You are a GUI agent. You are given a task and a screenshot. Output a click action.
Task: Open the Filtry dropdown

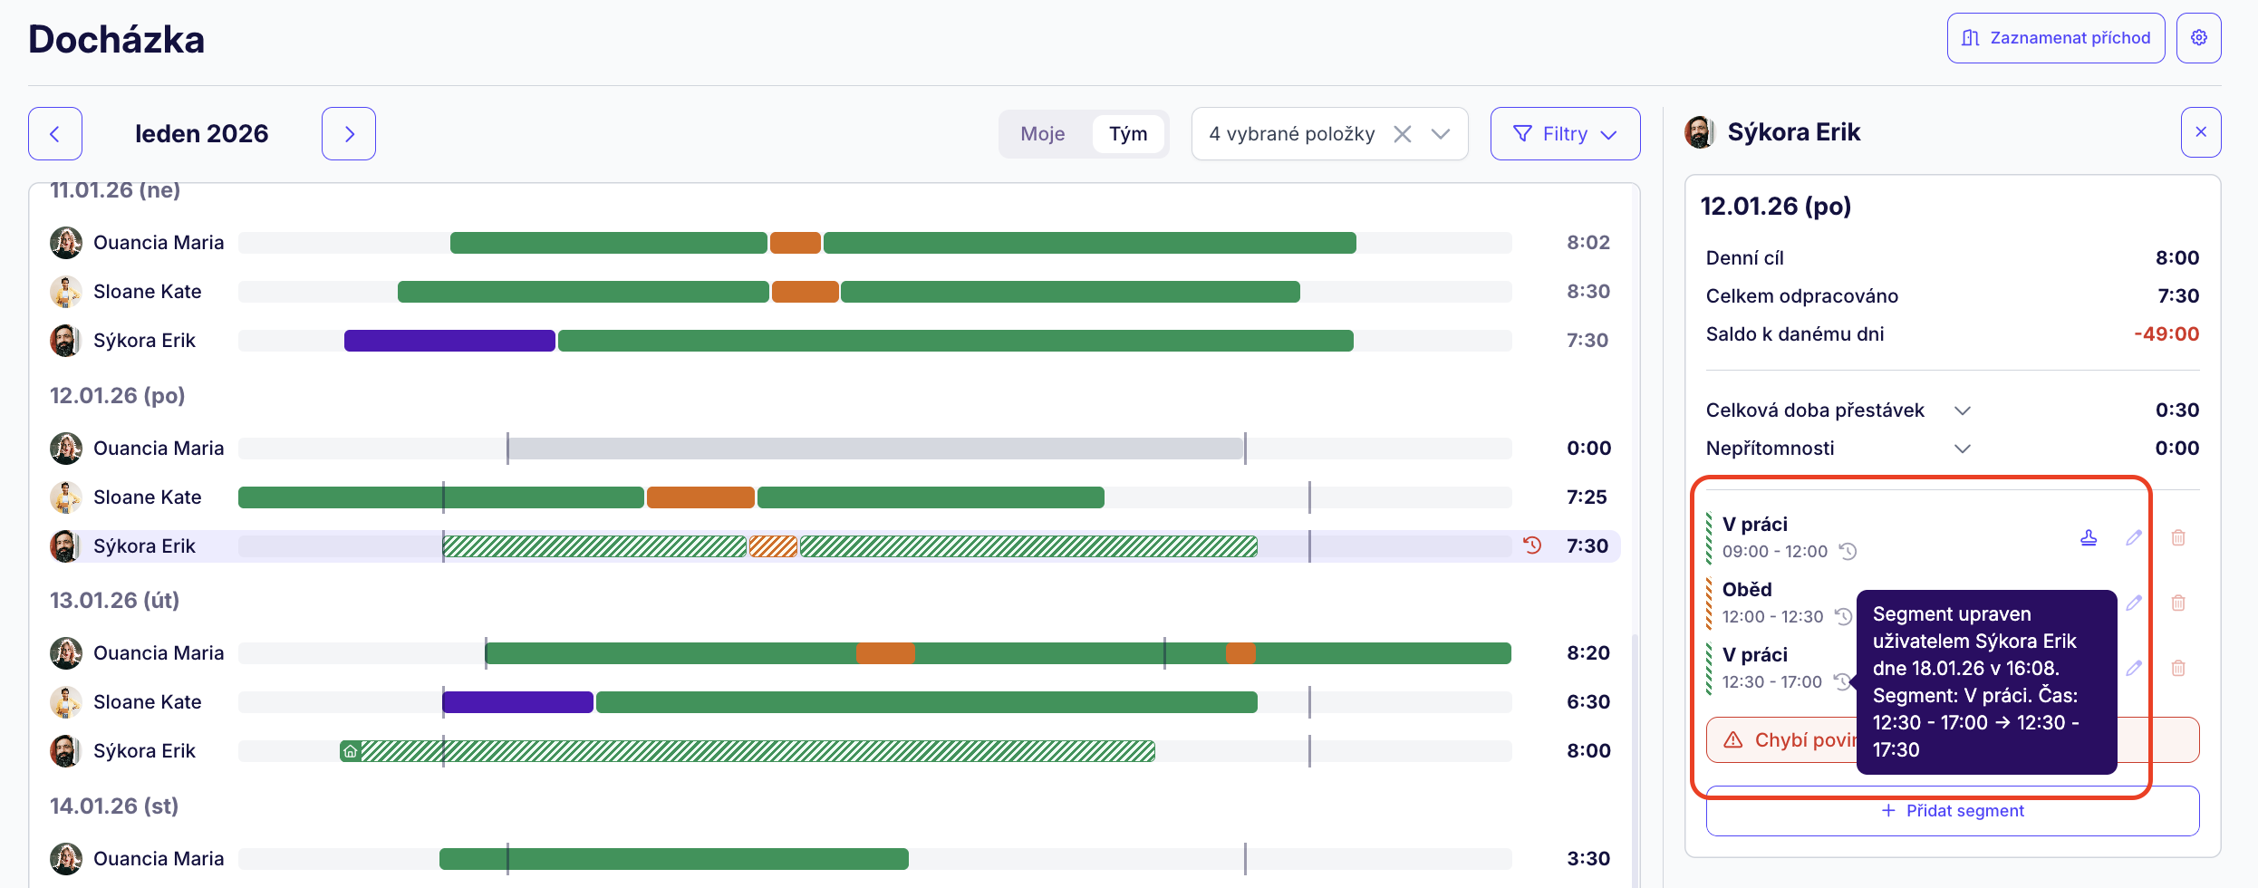pos(1565,134)
